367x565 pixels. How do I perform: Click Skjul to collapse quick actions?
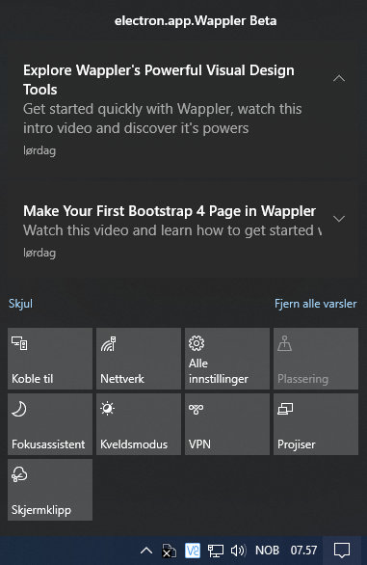tap(20, 304)
